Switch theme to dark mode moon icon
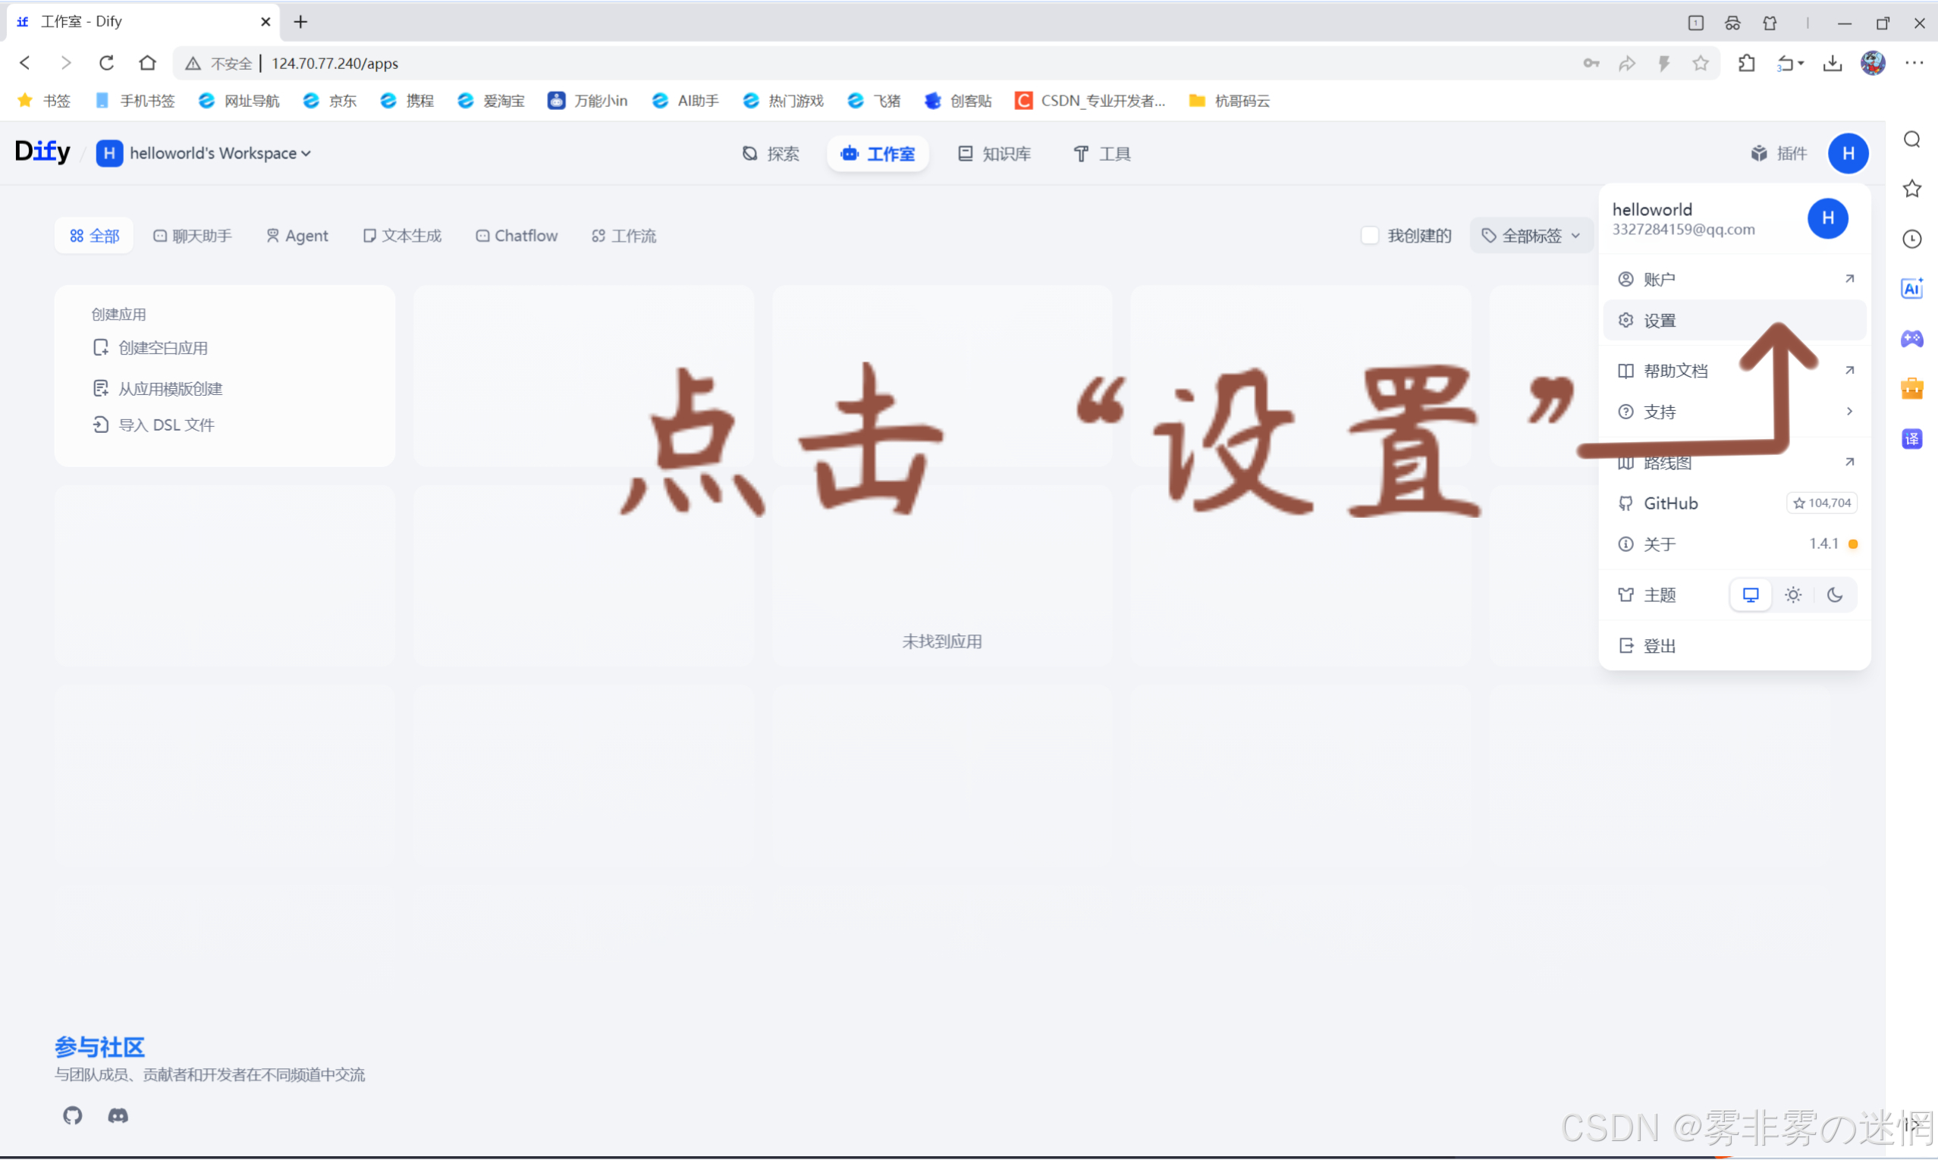 (x=1834, y=595)
